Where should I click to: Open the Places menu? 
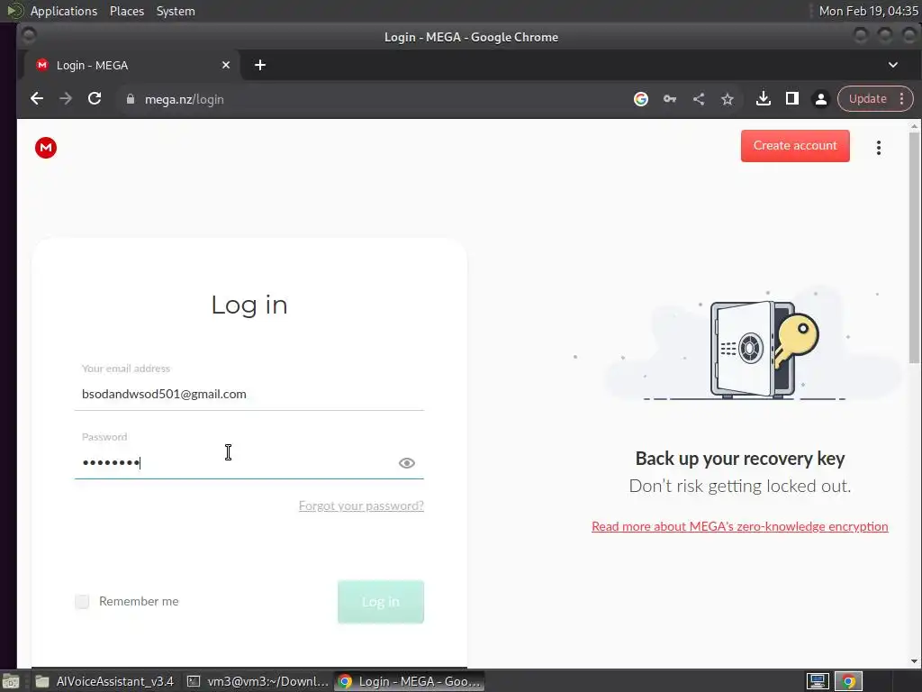tap(126, 11)
